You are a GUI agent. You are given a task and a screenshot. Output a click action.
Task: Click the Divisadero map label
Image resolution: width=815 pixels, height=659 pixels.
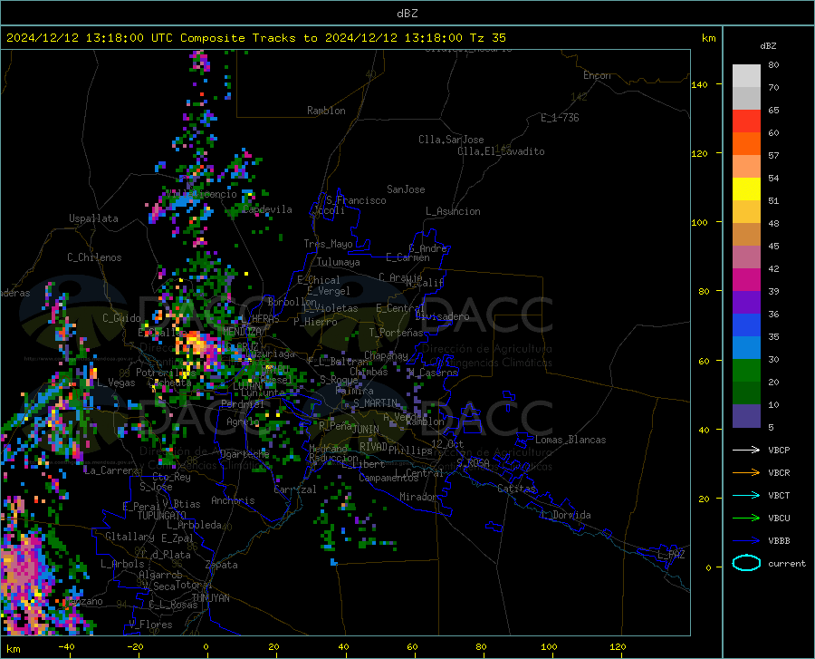tap(442, 316)
